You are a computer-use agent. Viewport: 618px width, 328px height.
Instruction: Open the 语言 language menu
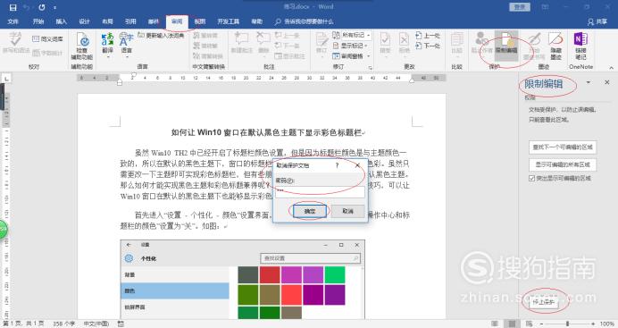coord(126,45)
